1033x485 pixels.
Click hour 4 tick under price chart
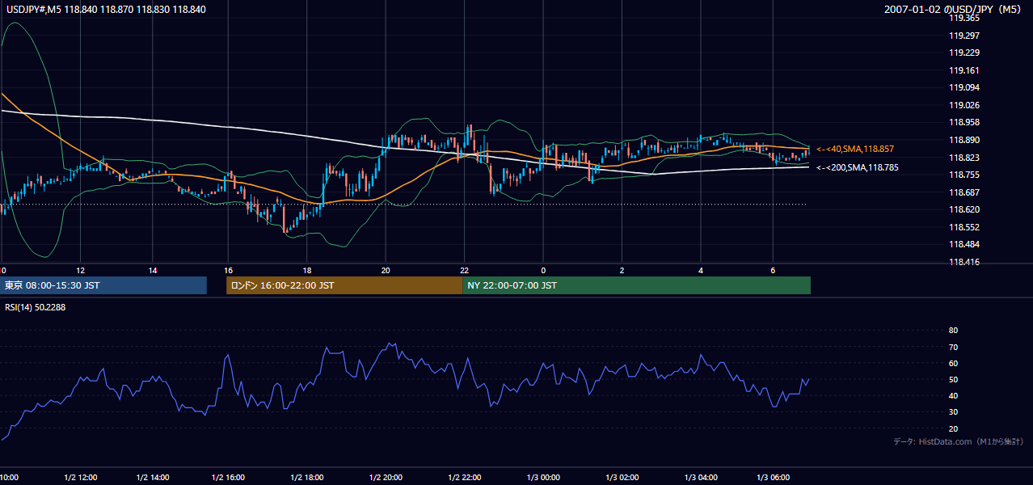(701, 270)
